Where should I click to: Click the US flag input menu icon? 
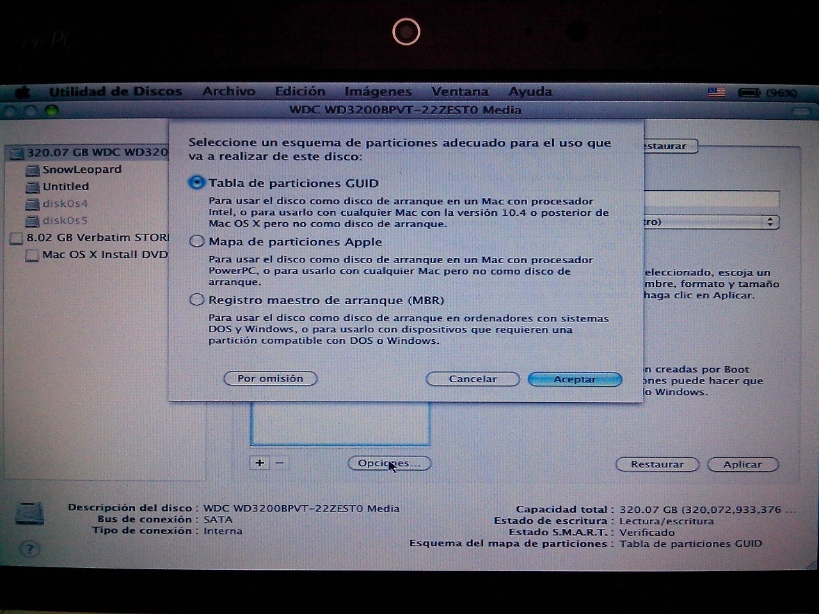717,92
